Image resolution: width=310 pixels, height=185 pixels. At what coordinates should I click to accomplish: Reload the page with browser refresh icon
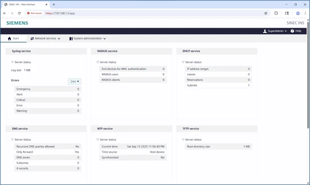click(19, 13)
